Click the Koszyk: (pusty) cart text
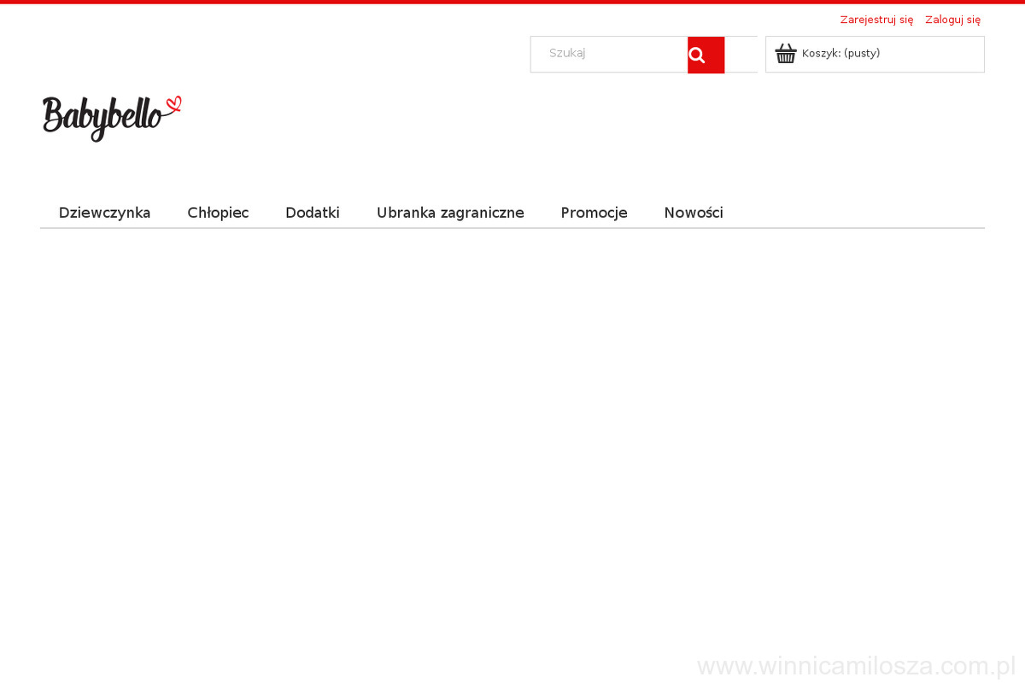Image resolution: width=1025 pixels, height=683 pixels. pos(840,54)
